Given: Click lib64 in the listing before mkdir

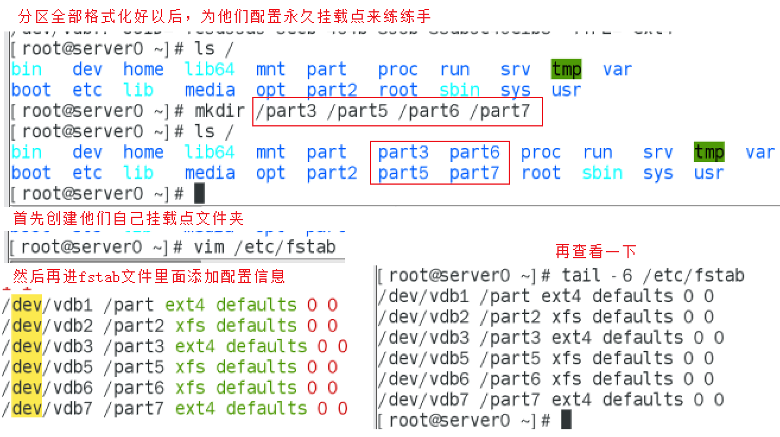Looking at the screenshot, I should (210, 69).
